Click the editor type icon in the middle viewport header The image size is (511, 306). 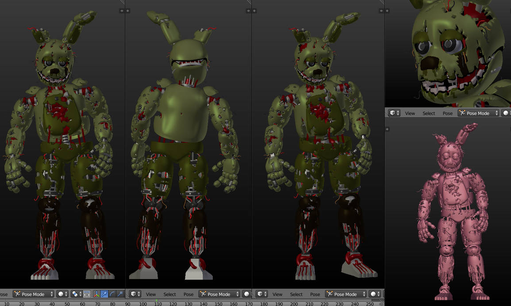tap(134, 294)
